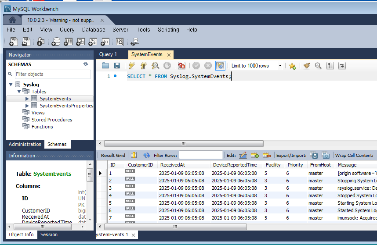Toggle the Result Grid view button
The width and height of the screenshot is (377, 245).
pyautogui.click(x=113, y=155)
